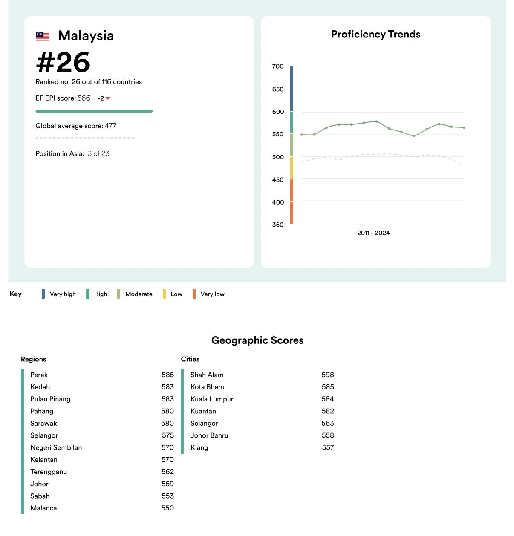Click the first data point on trend line
The width and height of the screenshot is (514, 536).
302,135
